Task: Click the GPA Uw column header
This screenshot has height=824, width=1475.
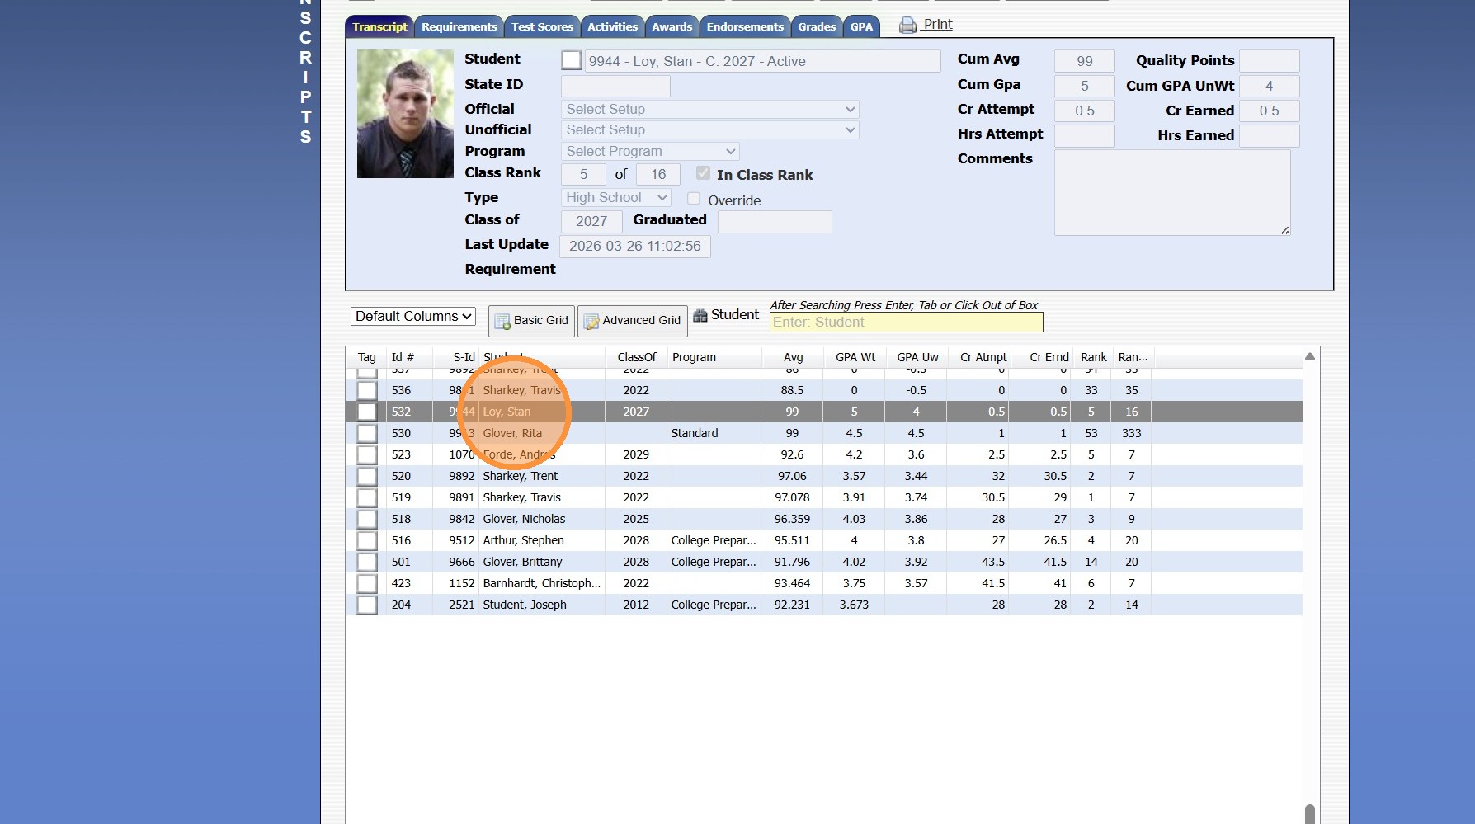Action: 917,357
